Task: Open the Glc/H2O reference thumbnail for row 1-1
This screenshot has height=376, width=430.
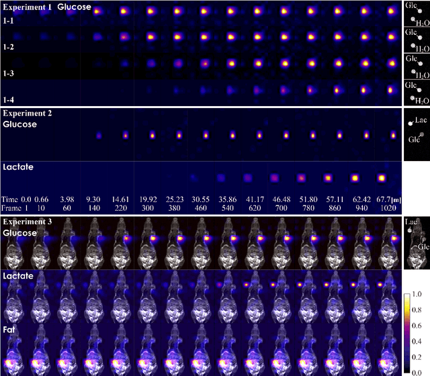Action: tap(415, 14)
